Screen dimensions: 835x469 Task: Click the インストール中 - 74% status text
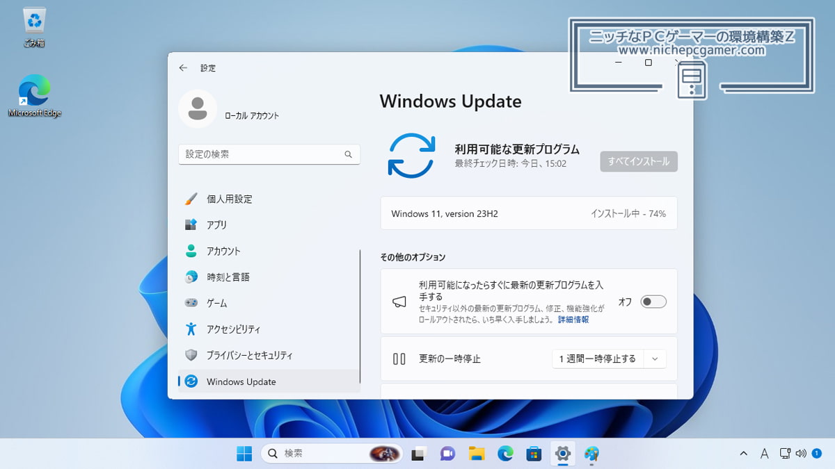coord(628,214)
